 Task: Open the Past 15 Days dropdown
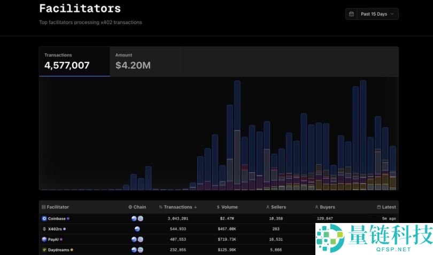click(x=372, y=14)
